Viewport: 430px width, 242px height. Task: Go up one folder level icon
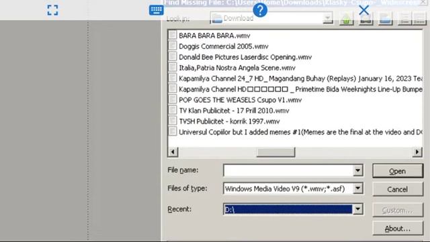tap(347, 19)
